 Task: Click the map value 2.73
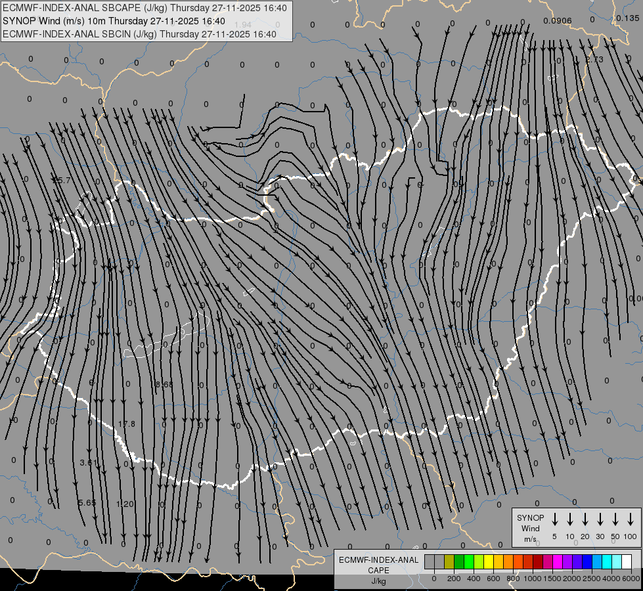[594, 60]
